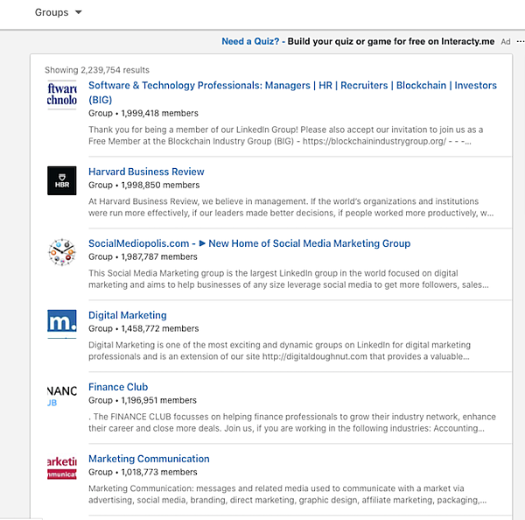Click the Digital Marketing blue m. logo
Image resolution: width=525 pixels, height=520 pixels.
click(x=62, y=324)
